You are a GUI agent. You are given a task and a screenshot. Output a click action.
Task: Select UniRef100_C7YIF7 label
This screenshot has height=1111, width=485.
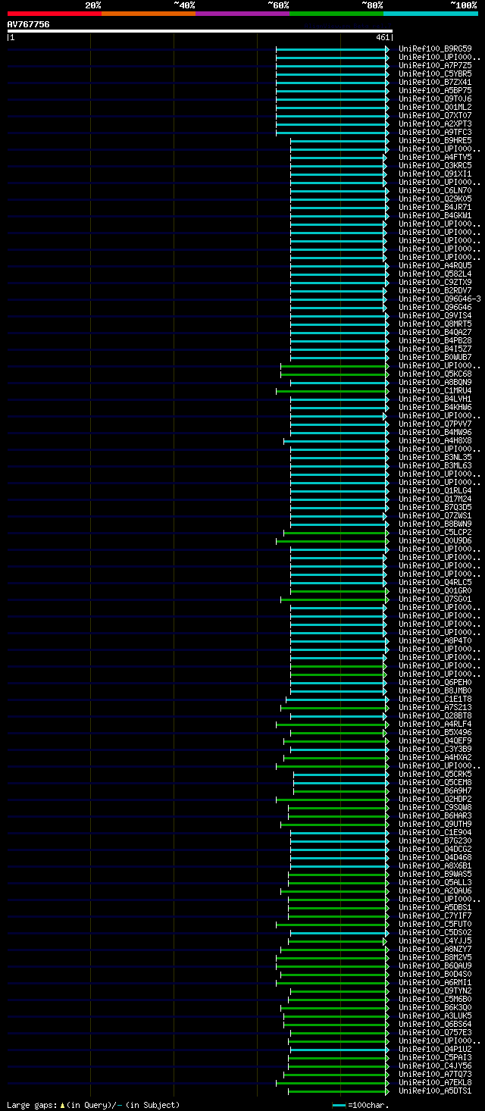(x=434, y=916)
